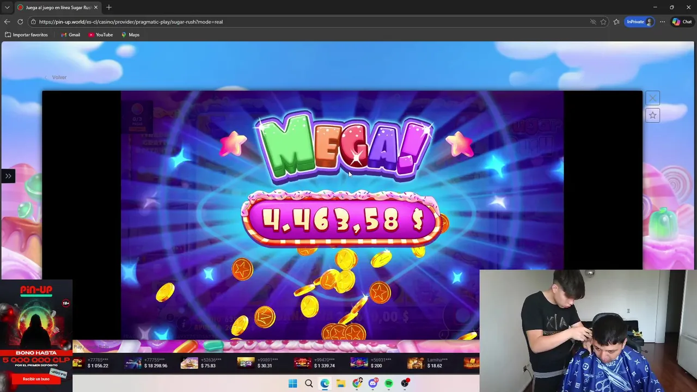Open OBS Studio from the taskbar

pos(405,383)
